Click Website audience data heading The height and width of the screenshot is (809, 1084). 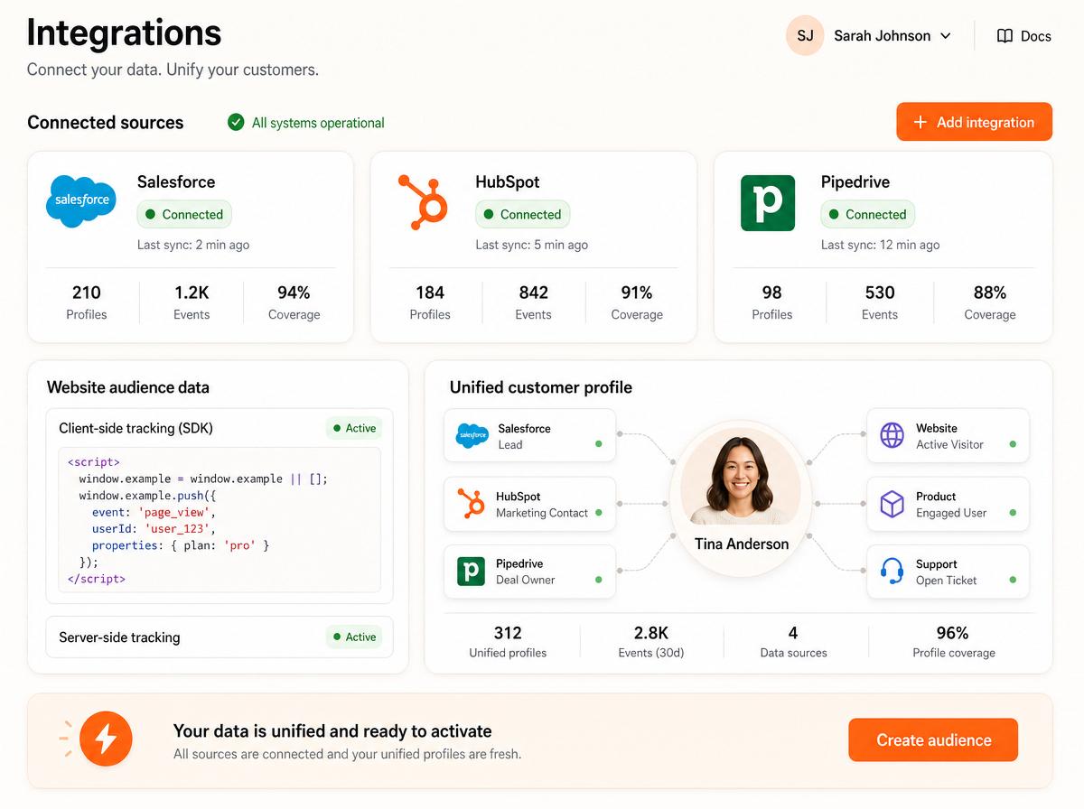point(128,387)
